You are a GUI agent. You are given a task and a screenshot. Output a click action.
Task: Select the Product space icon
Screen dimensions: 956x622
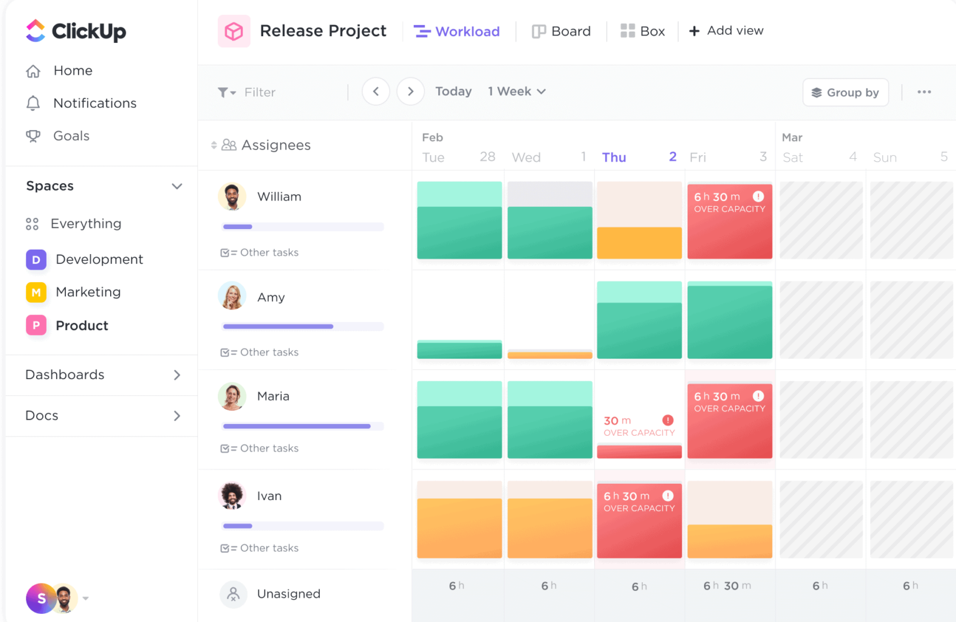click(x=36, y=325)
